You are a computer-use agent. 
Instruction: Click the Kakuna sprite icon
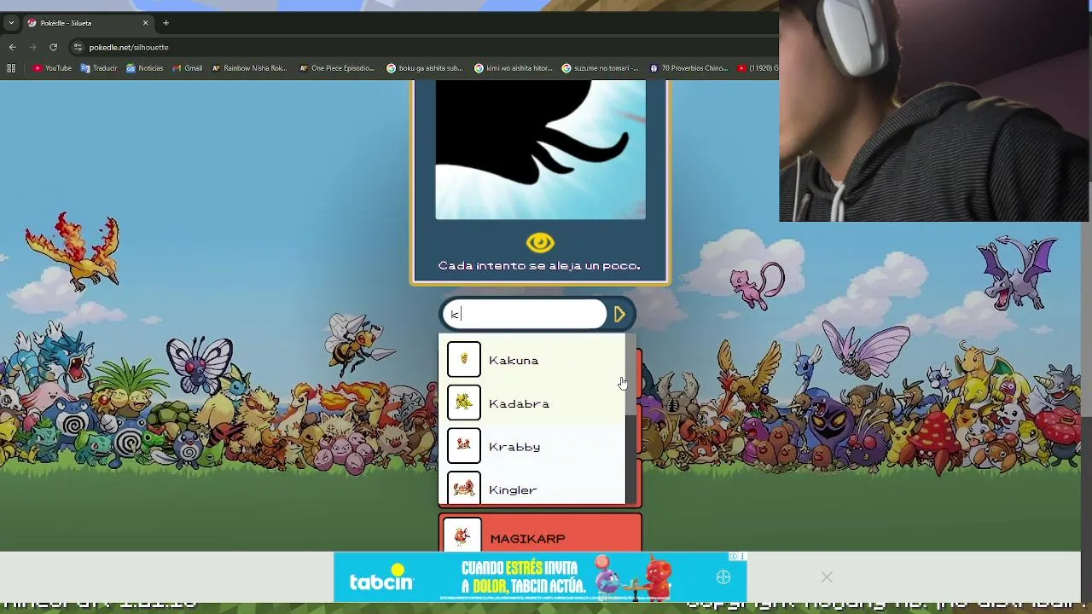coord(464,360)
